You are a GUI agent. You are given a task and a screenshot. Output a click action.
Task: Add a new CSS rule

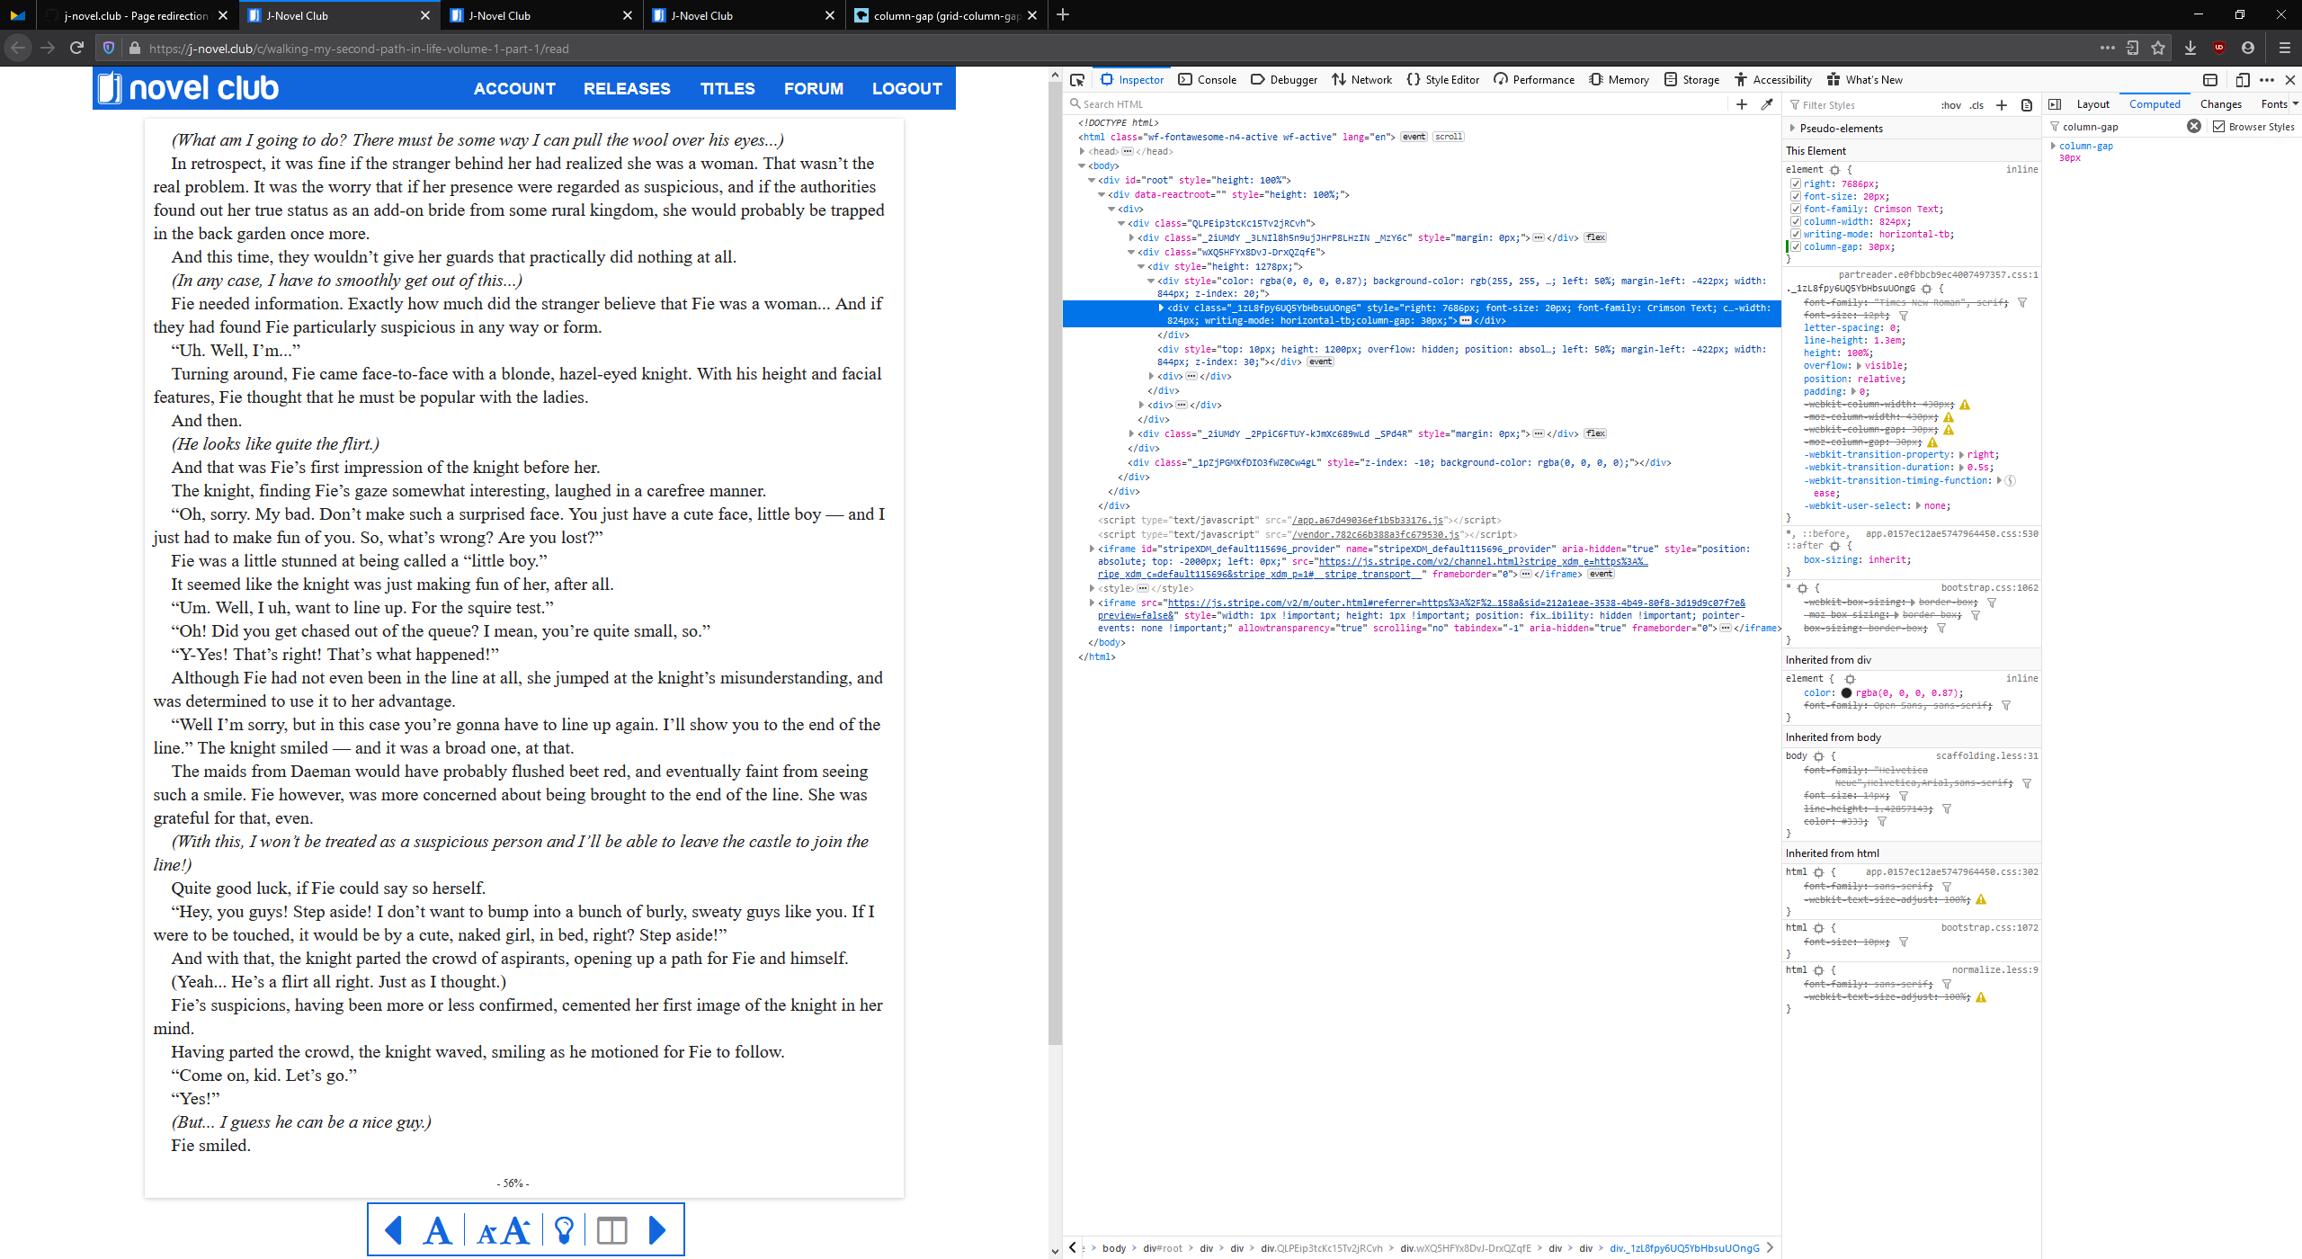point(2002,105)
